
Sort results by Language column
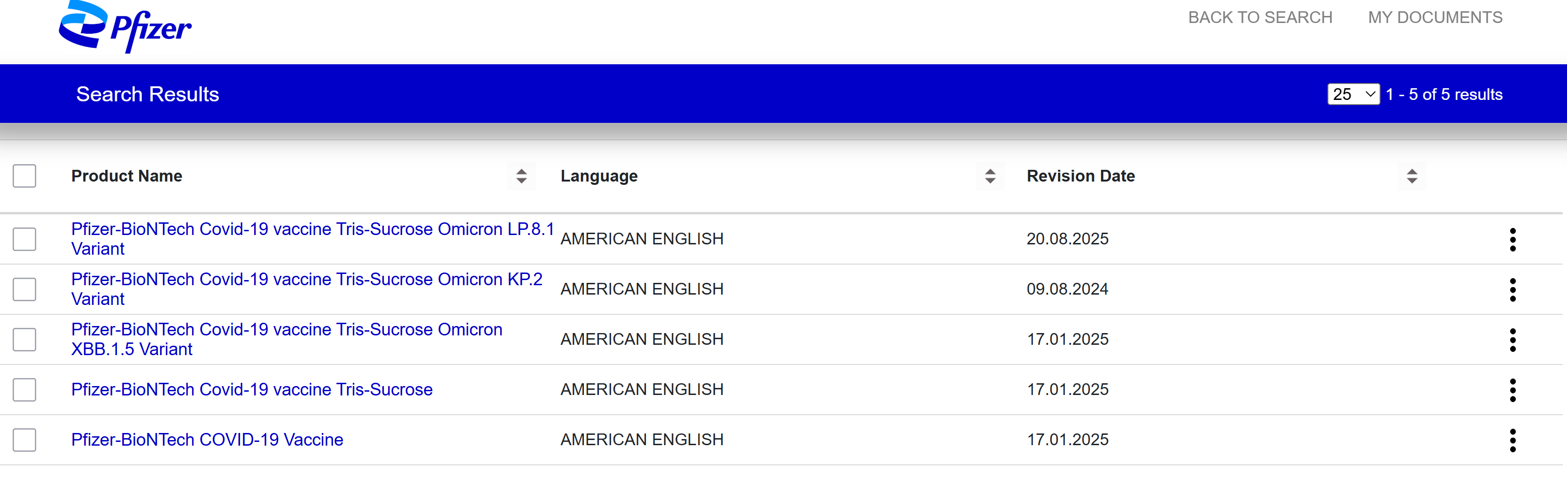[990, 176]
